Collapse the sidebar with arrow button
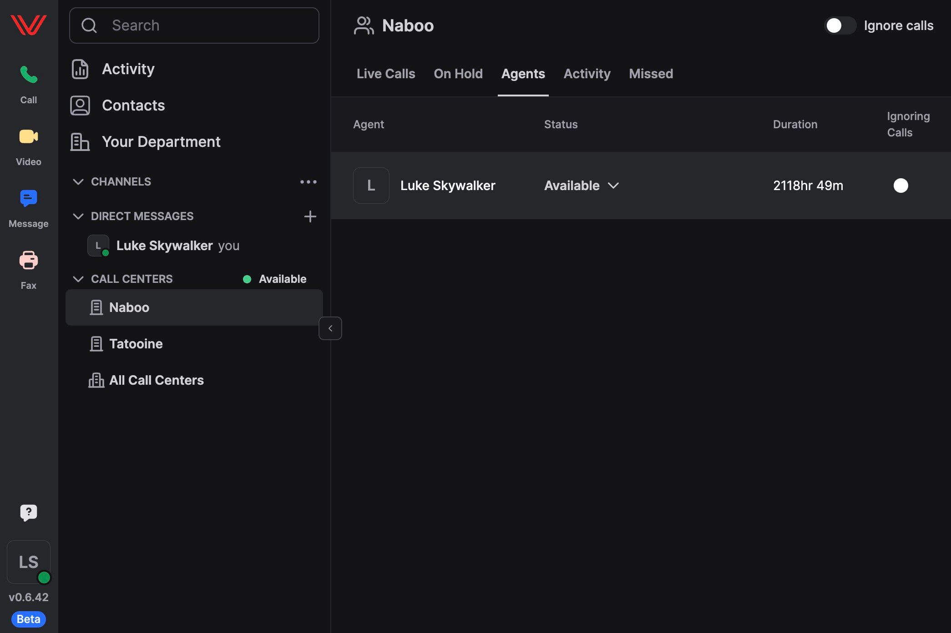This screenshot has height=633, width=951. (x=330, y=328)
